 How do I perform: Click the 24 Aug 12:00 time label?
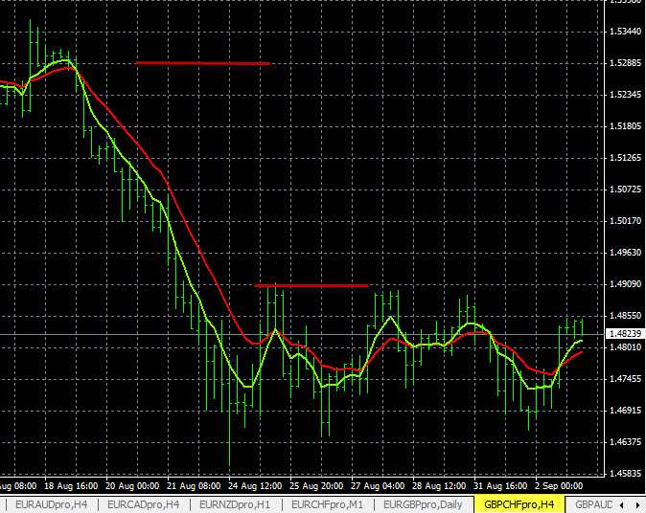point(255,486)
